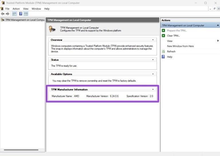Select Prepare the TPM action

coord(177,30)
